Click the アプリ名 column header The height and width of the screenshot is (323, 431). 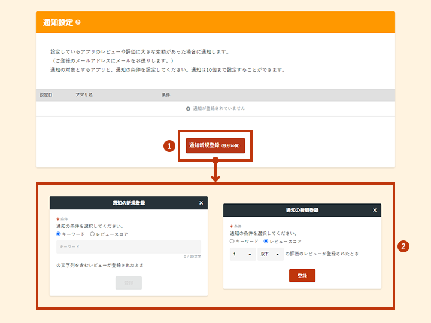[x=84, y=95]
